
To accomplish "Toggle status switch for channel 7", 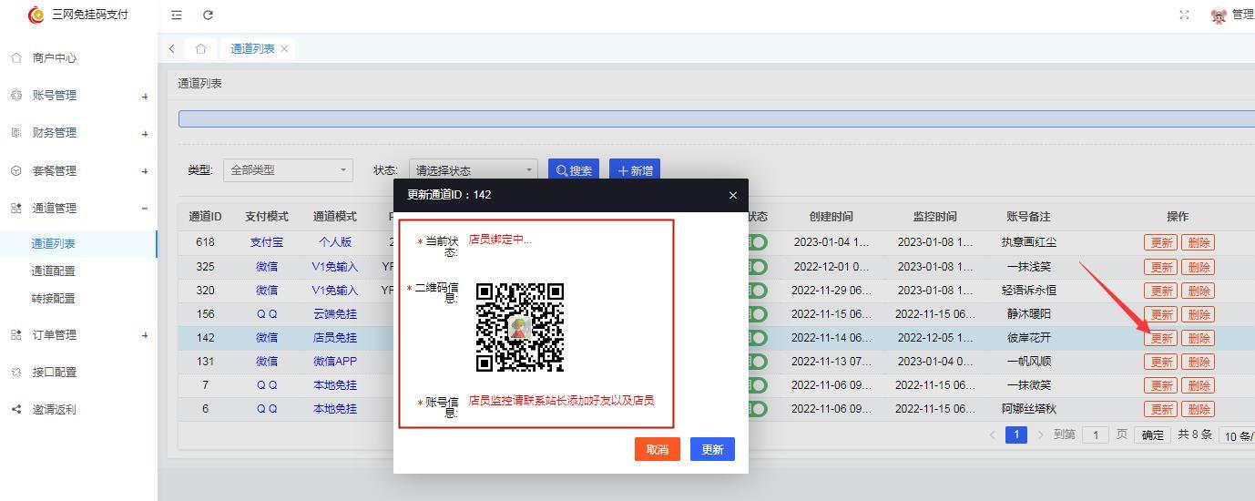I will (x=758, y=385).
